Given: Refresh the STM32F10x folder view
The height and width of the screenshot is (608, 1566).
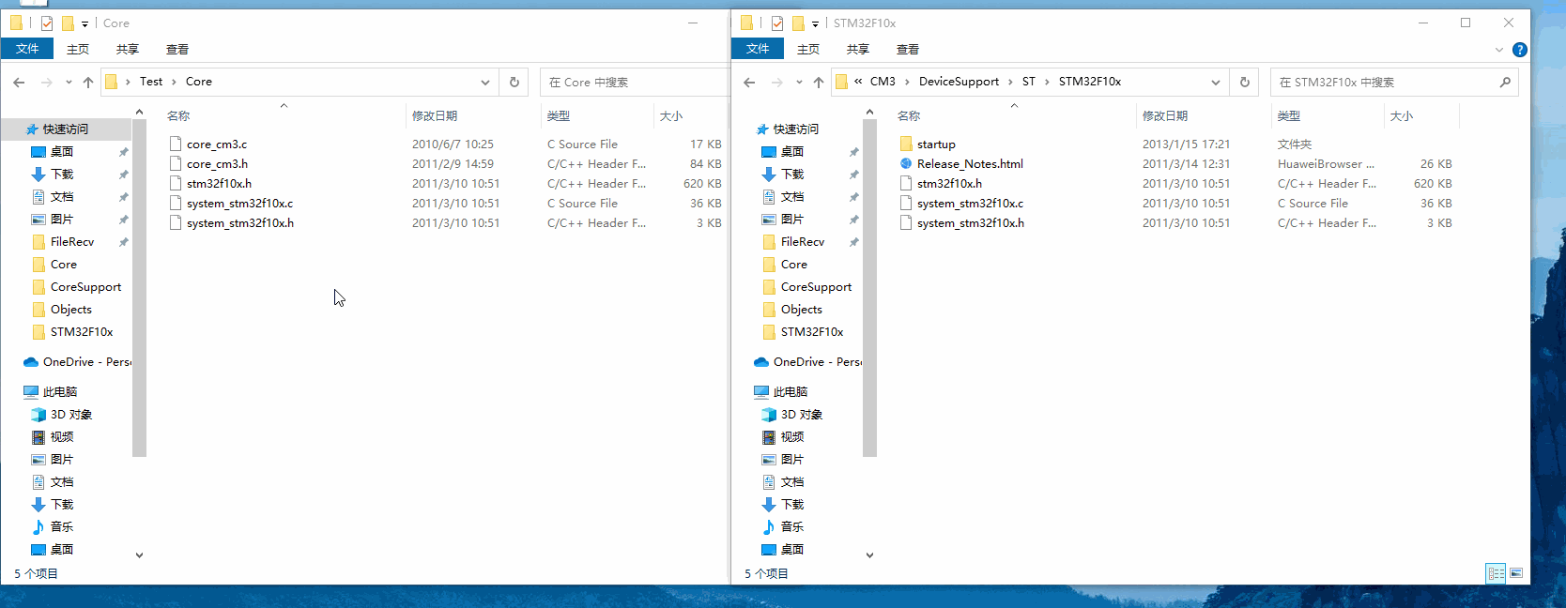Looking at the screenshot, I should pos(1245,83).
